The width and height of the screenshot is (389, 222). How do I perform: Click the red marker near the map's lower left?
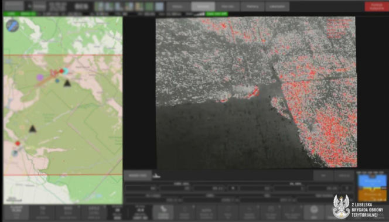click(18, 144)
